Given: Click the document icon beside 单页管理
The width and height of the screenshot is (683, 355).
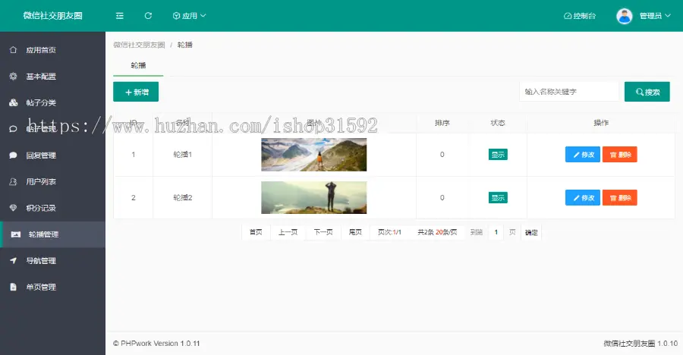Looking at the screenshot, I should pyautogui.click(x=13, y=287).
